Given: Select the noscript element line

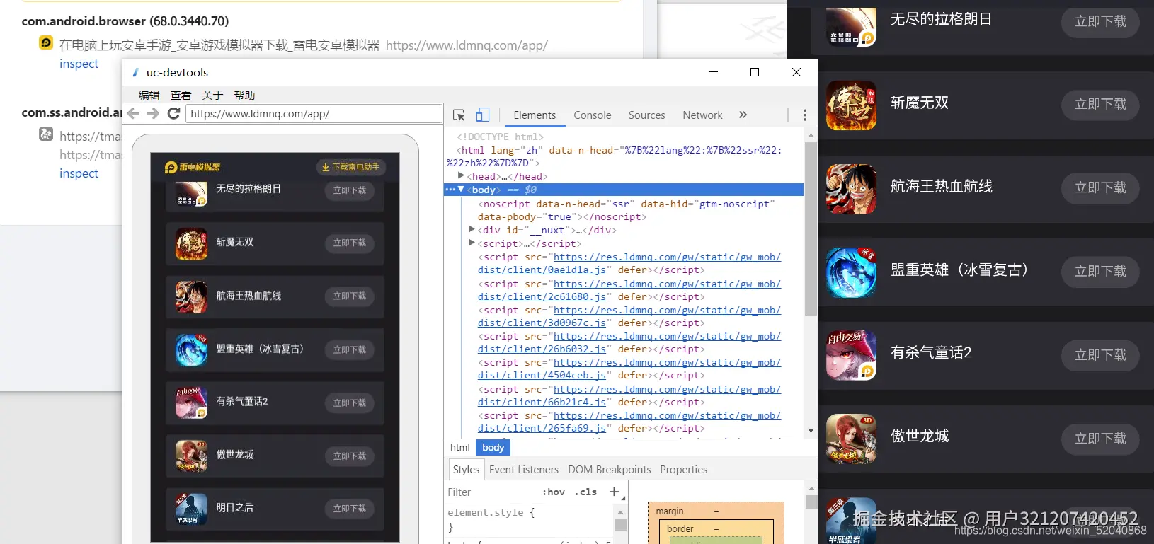Looking at the screenshot, I should point(627,210).
